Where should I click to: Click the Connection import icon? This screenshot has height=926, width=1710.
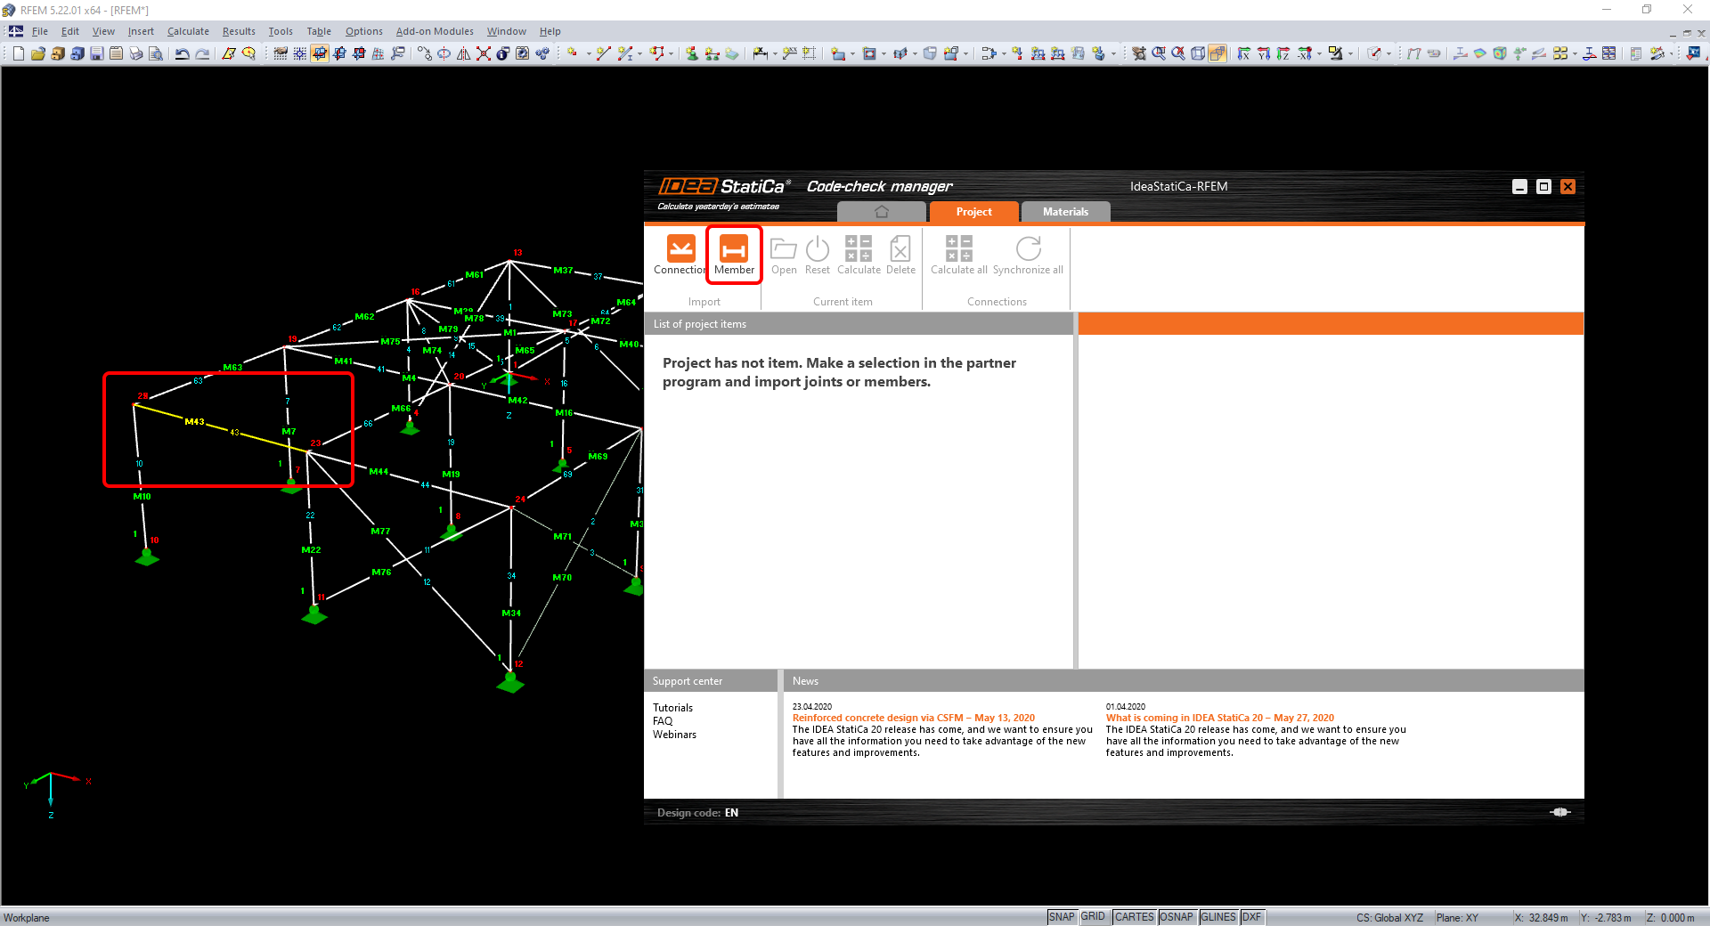pyautogui.click(x=680, y=250)
